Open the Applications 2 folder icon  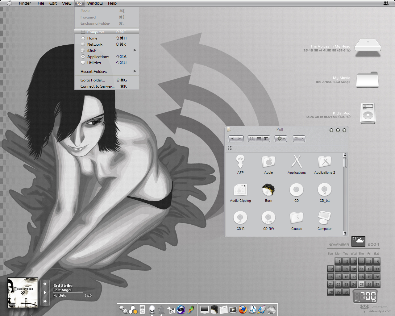coord(325,162)
